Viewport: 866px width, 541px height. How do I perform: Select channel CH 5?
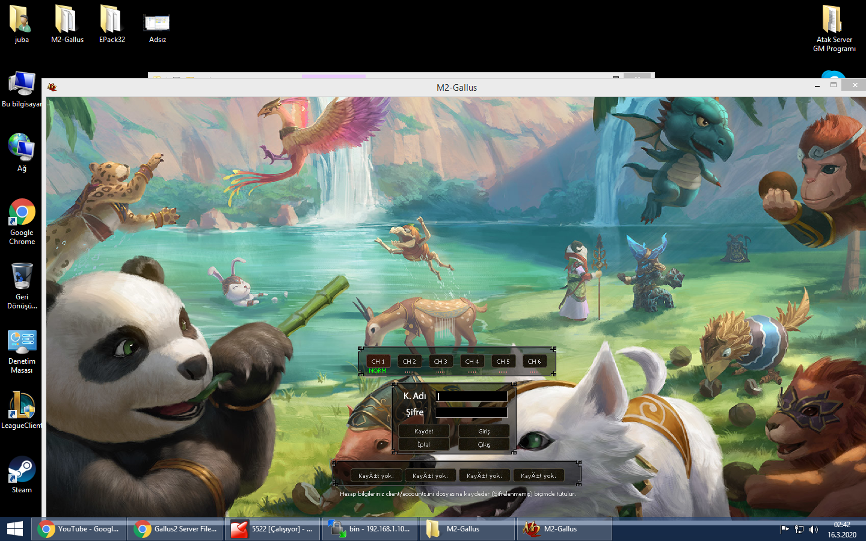[x=503, y=361]
